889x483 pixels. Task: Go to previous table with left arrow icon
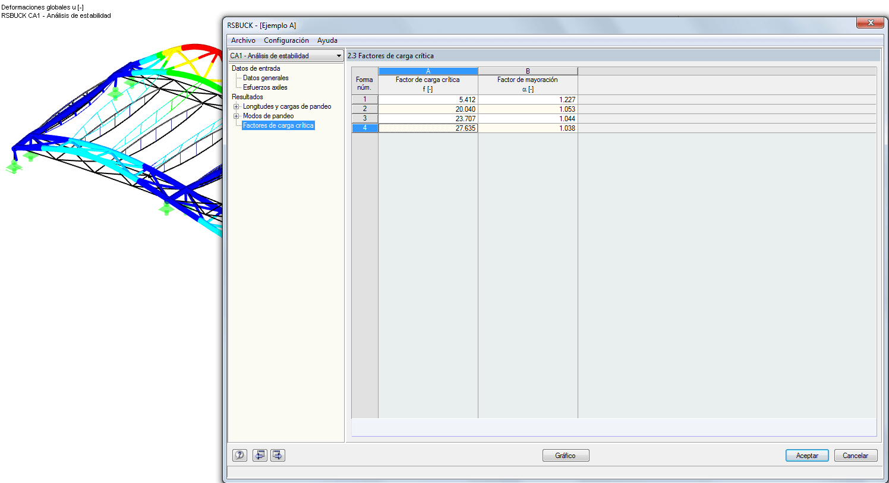(260, 455)
